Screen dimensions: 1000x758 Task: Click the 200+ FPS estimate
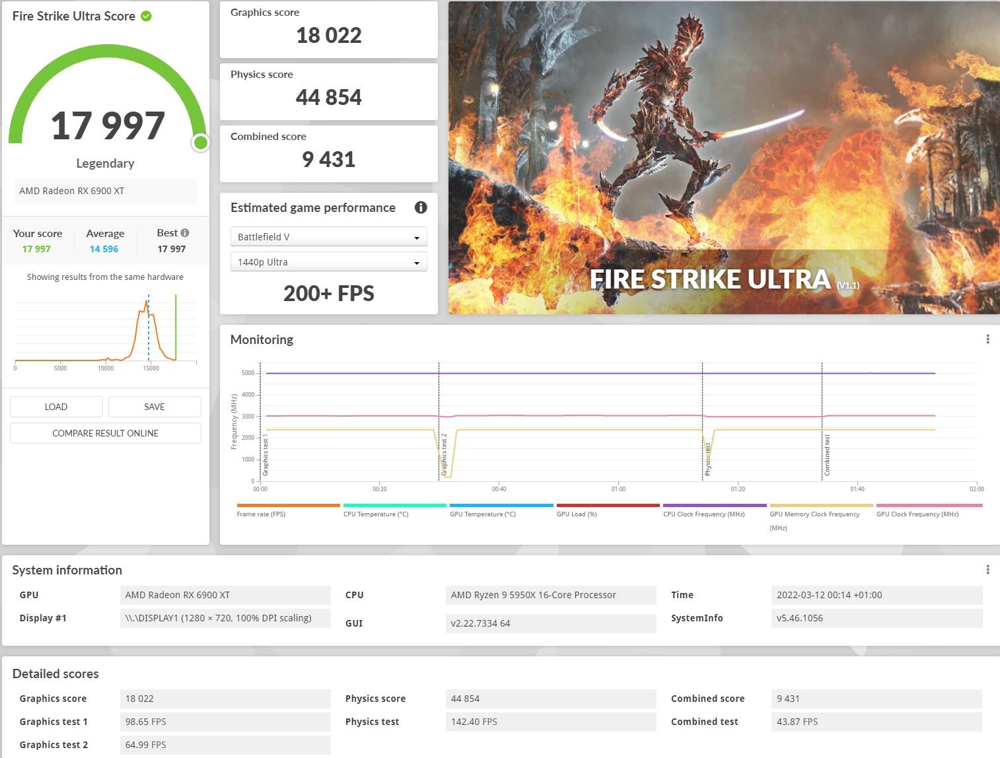(x=329, y=293)
